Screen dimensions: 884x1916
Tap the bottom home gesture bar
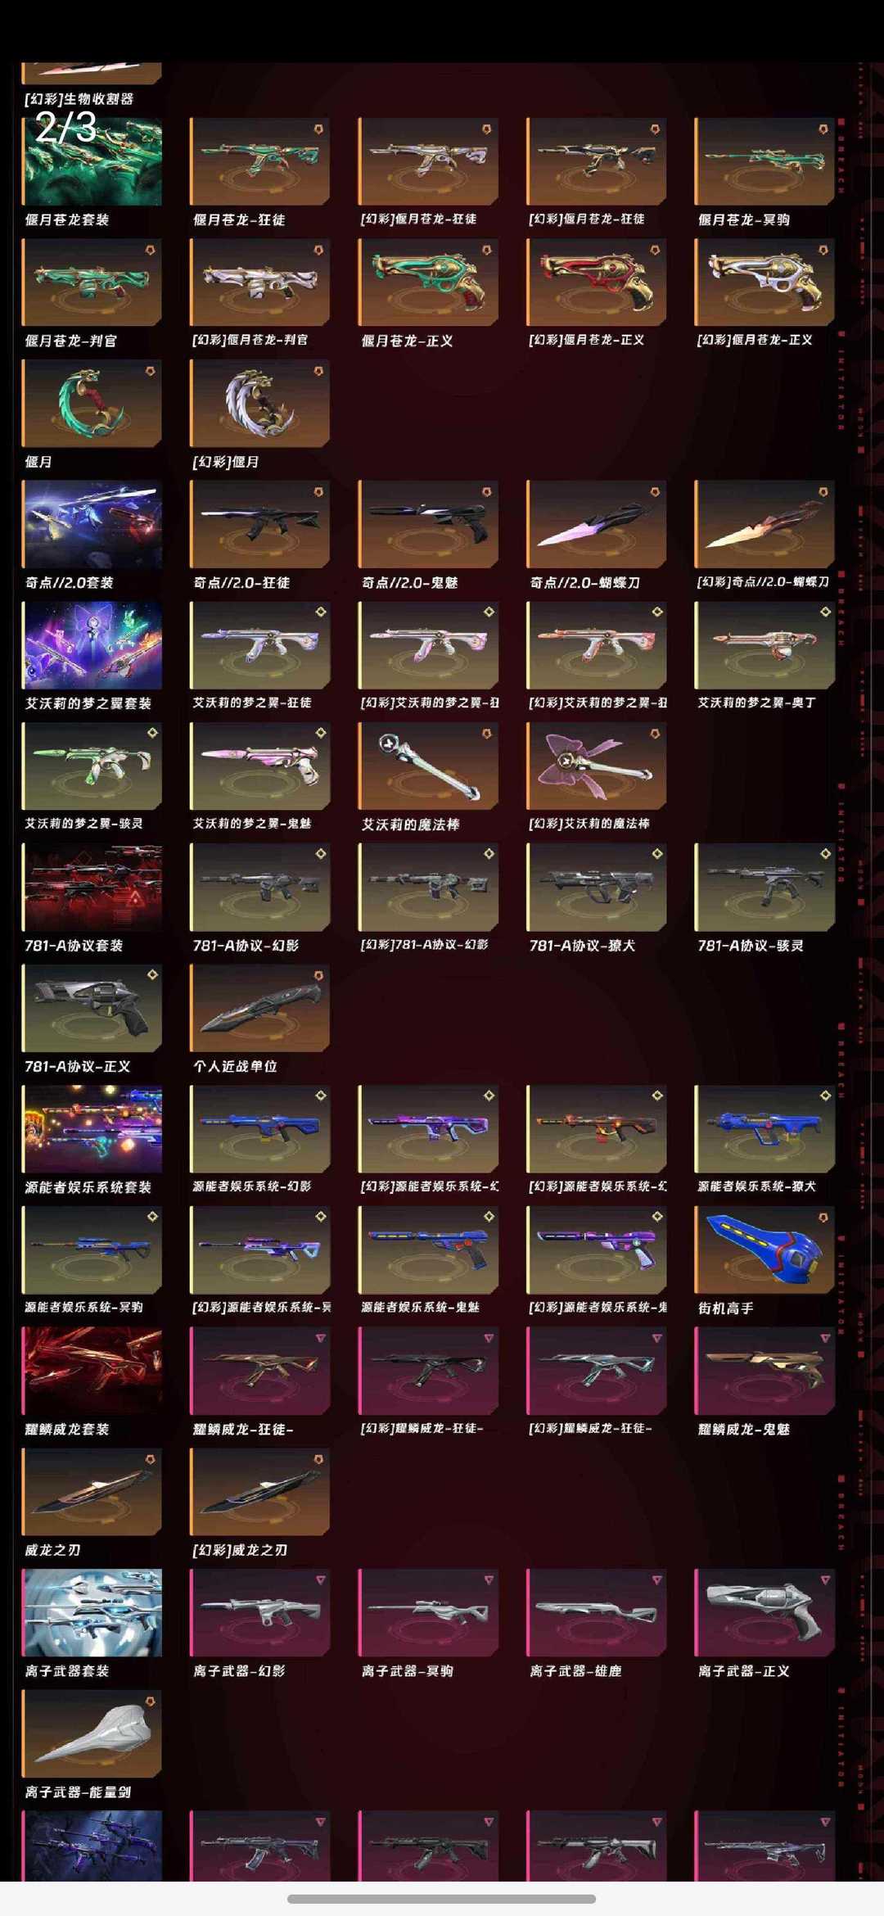coord(442,1899)
